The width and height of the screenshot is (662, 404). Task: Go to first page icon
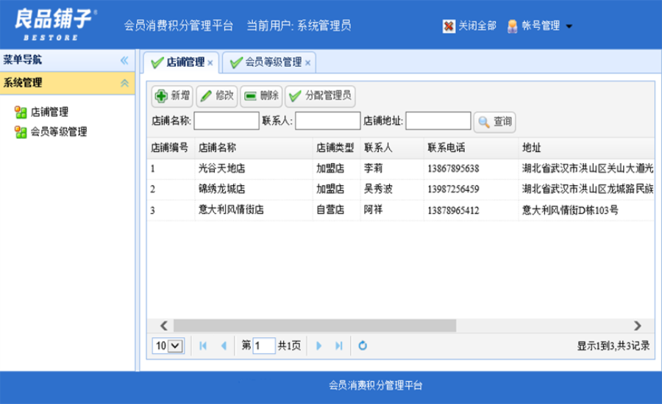pos(203,346)
